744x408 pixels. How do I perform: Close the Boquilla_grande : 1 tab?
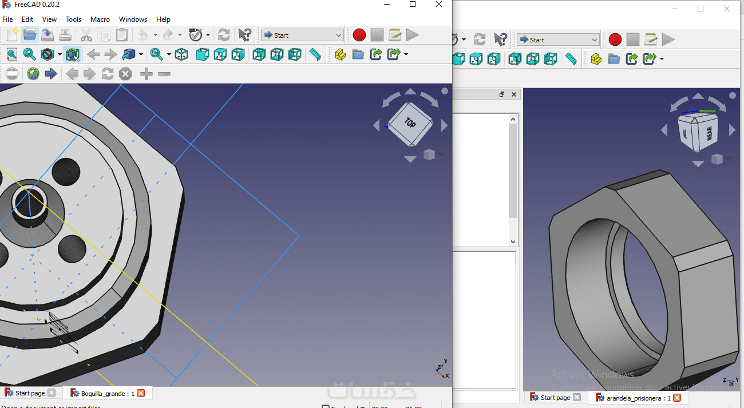[x=141, y=393]
